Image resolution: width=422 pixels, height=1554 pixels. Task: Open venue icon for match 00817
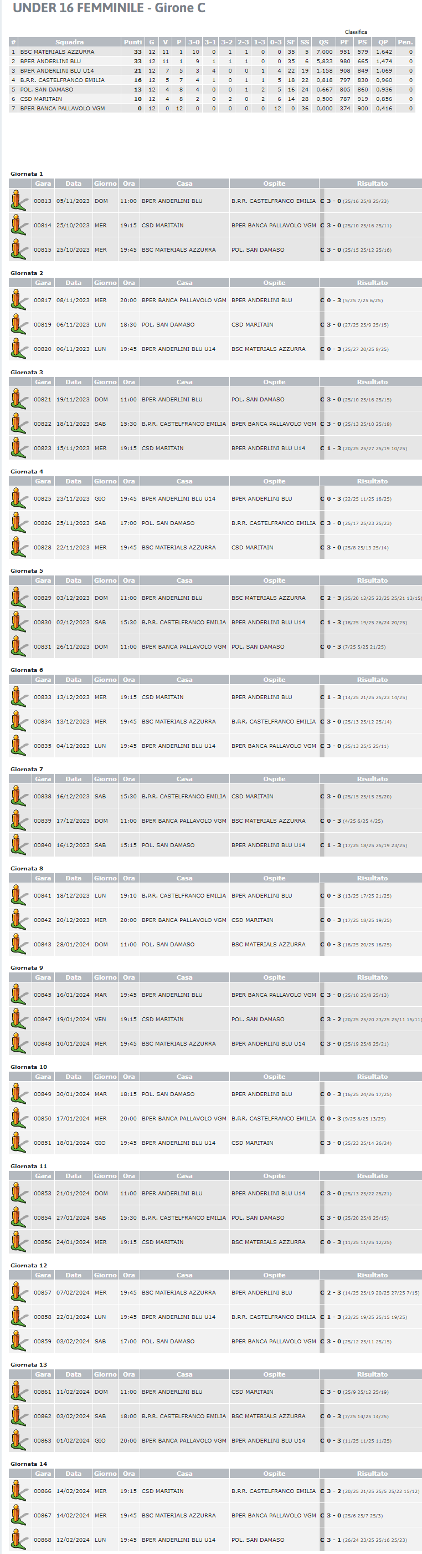(19, 300)
